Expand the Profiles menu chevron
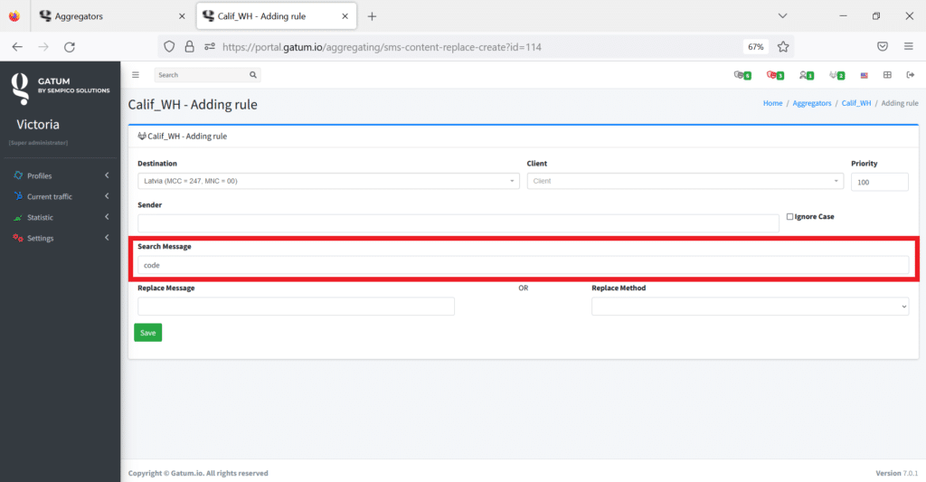Viewport: 926px width, 482px height. tap(107, 175)
